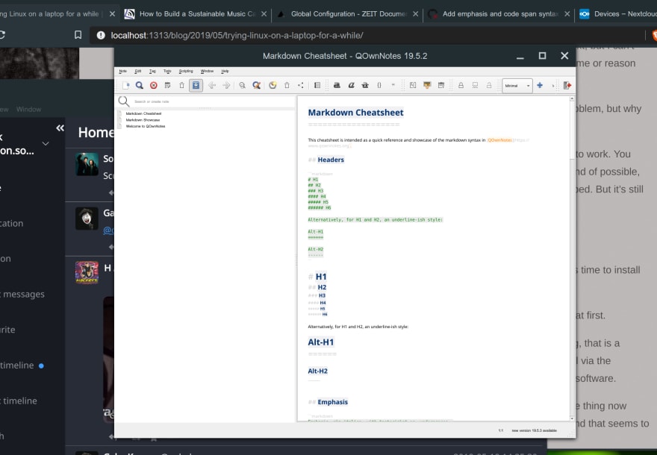Viewport: 657px width, 455px height.
Task: Click the share-note icon
Action: [x=301, y=85]
